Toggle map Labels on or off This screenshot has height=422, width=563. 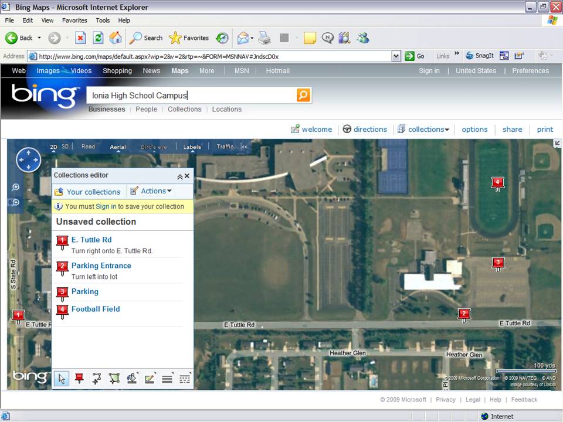click(x=192, y=147)
